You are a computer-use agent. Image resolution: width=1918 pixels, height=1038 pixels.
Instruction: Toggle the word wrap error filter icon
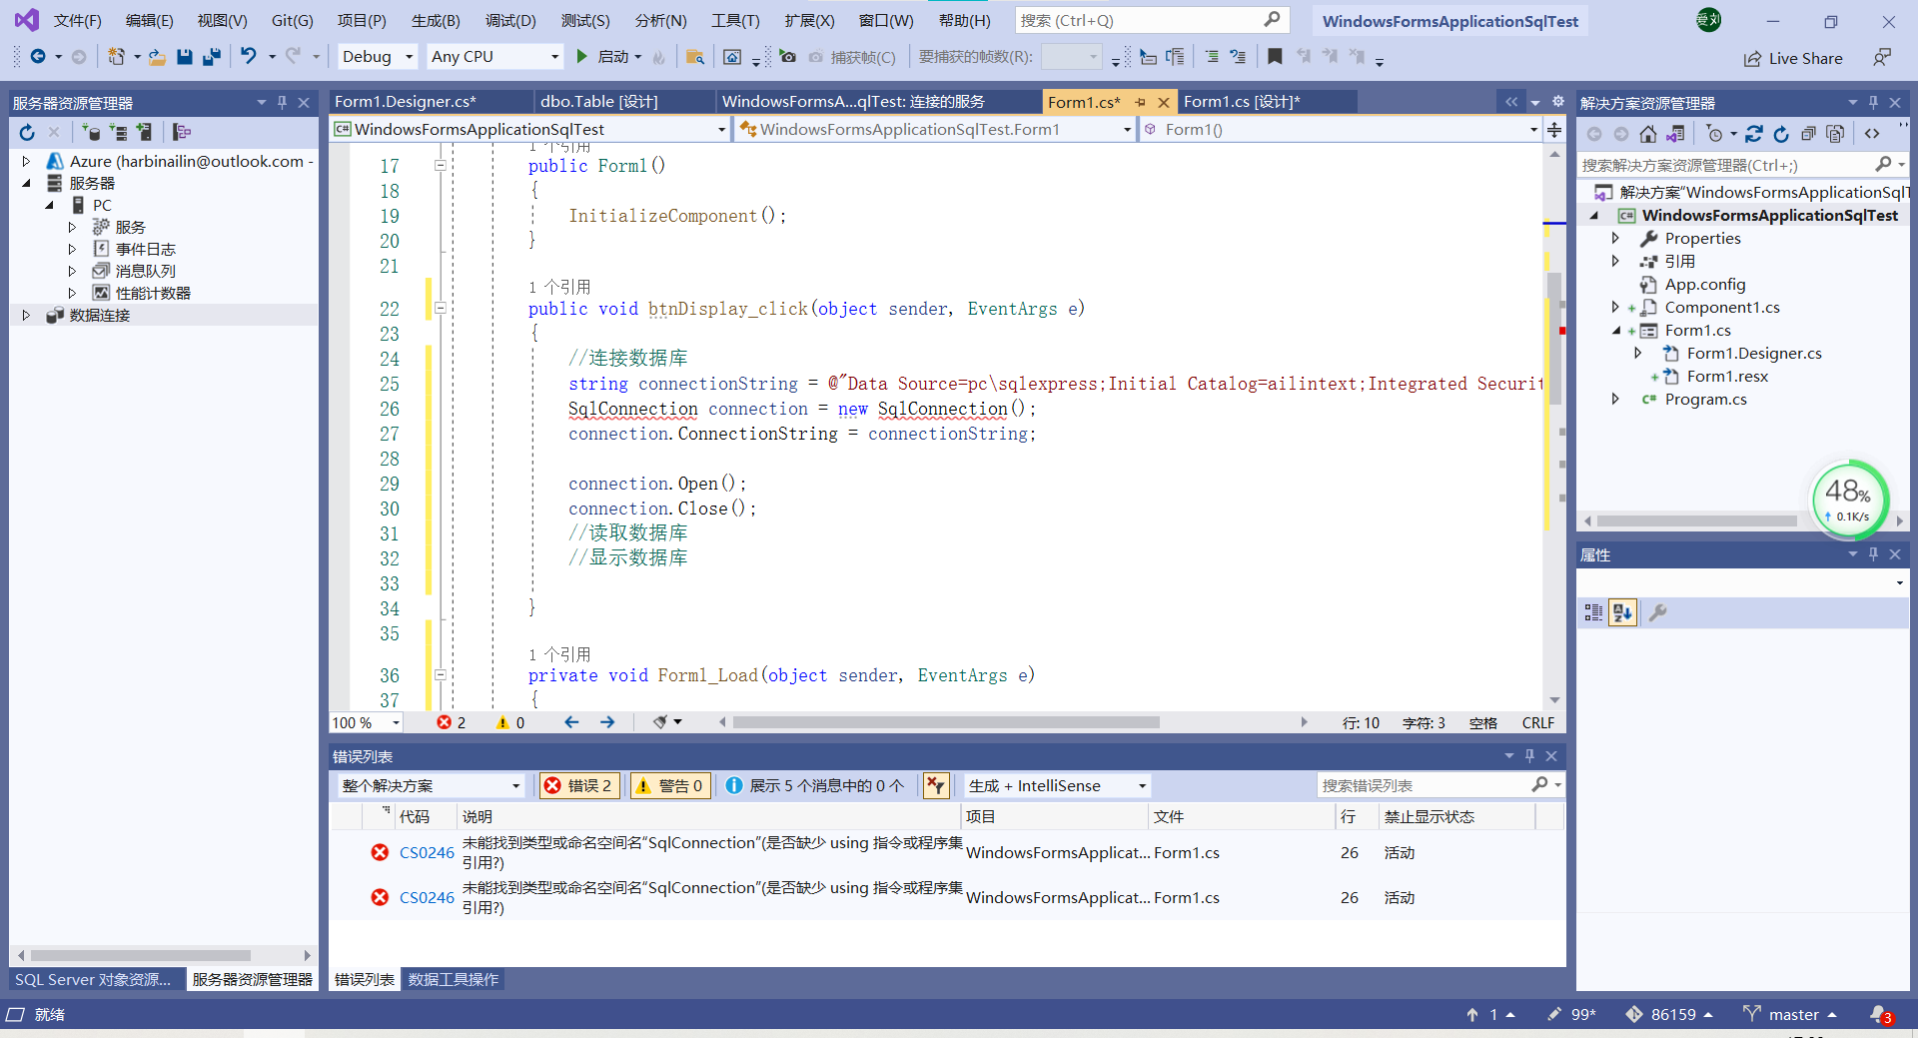(936, 785)
